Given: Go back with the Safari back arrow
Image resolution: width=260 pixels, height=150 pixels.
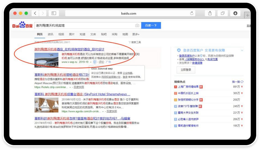Looking at the screenshot, I should pos(35,13).
